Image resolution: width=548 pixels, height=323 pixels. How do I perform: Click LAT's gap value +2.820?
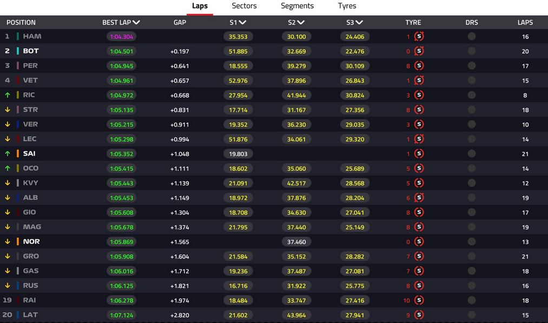tap(180, 315)
